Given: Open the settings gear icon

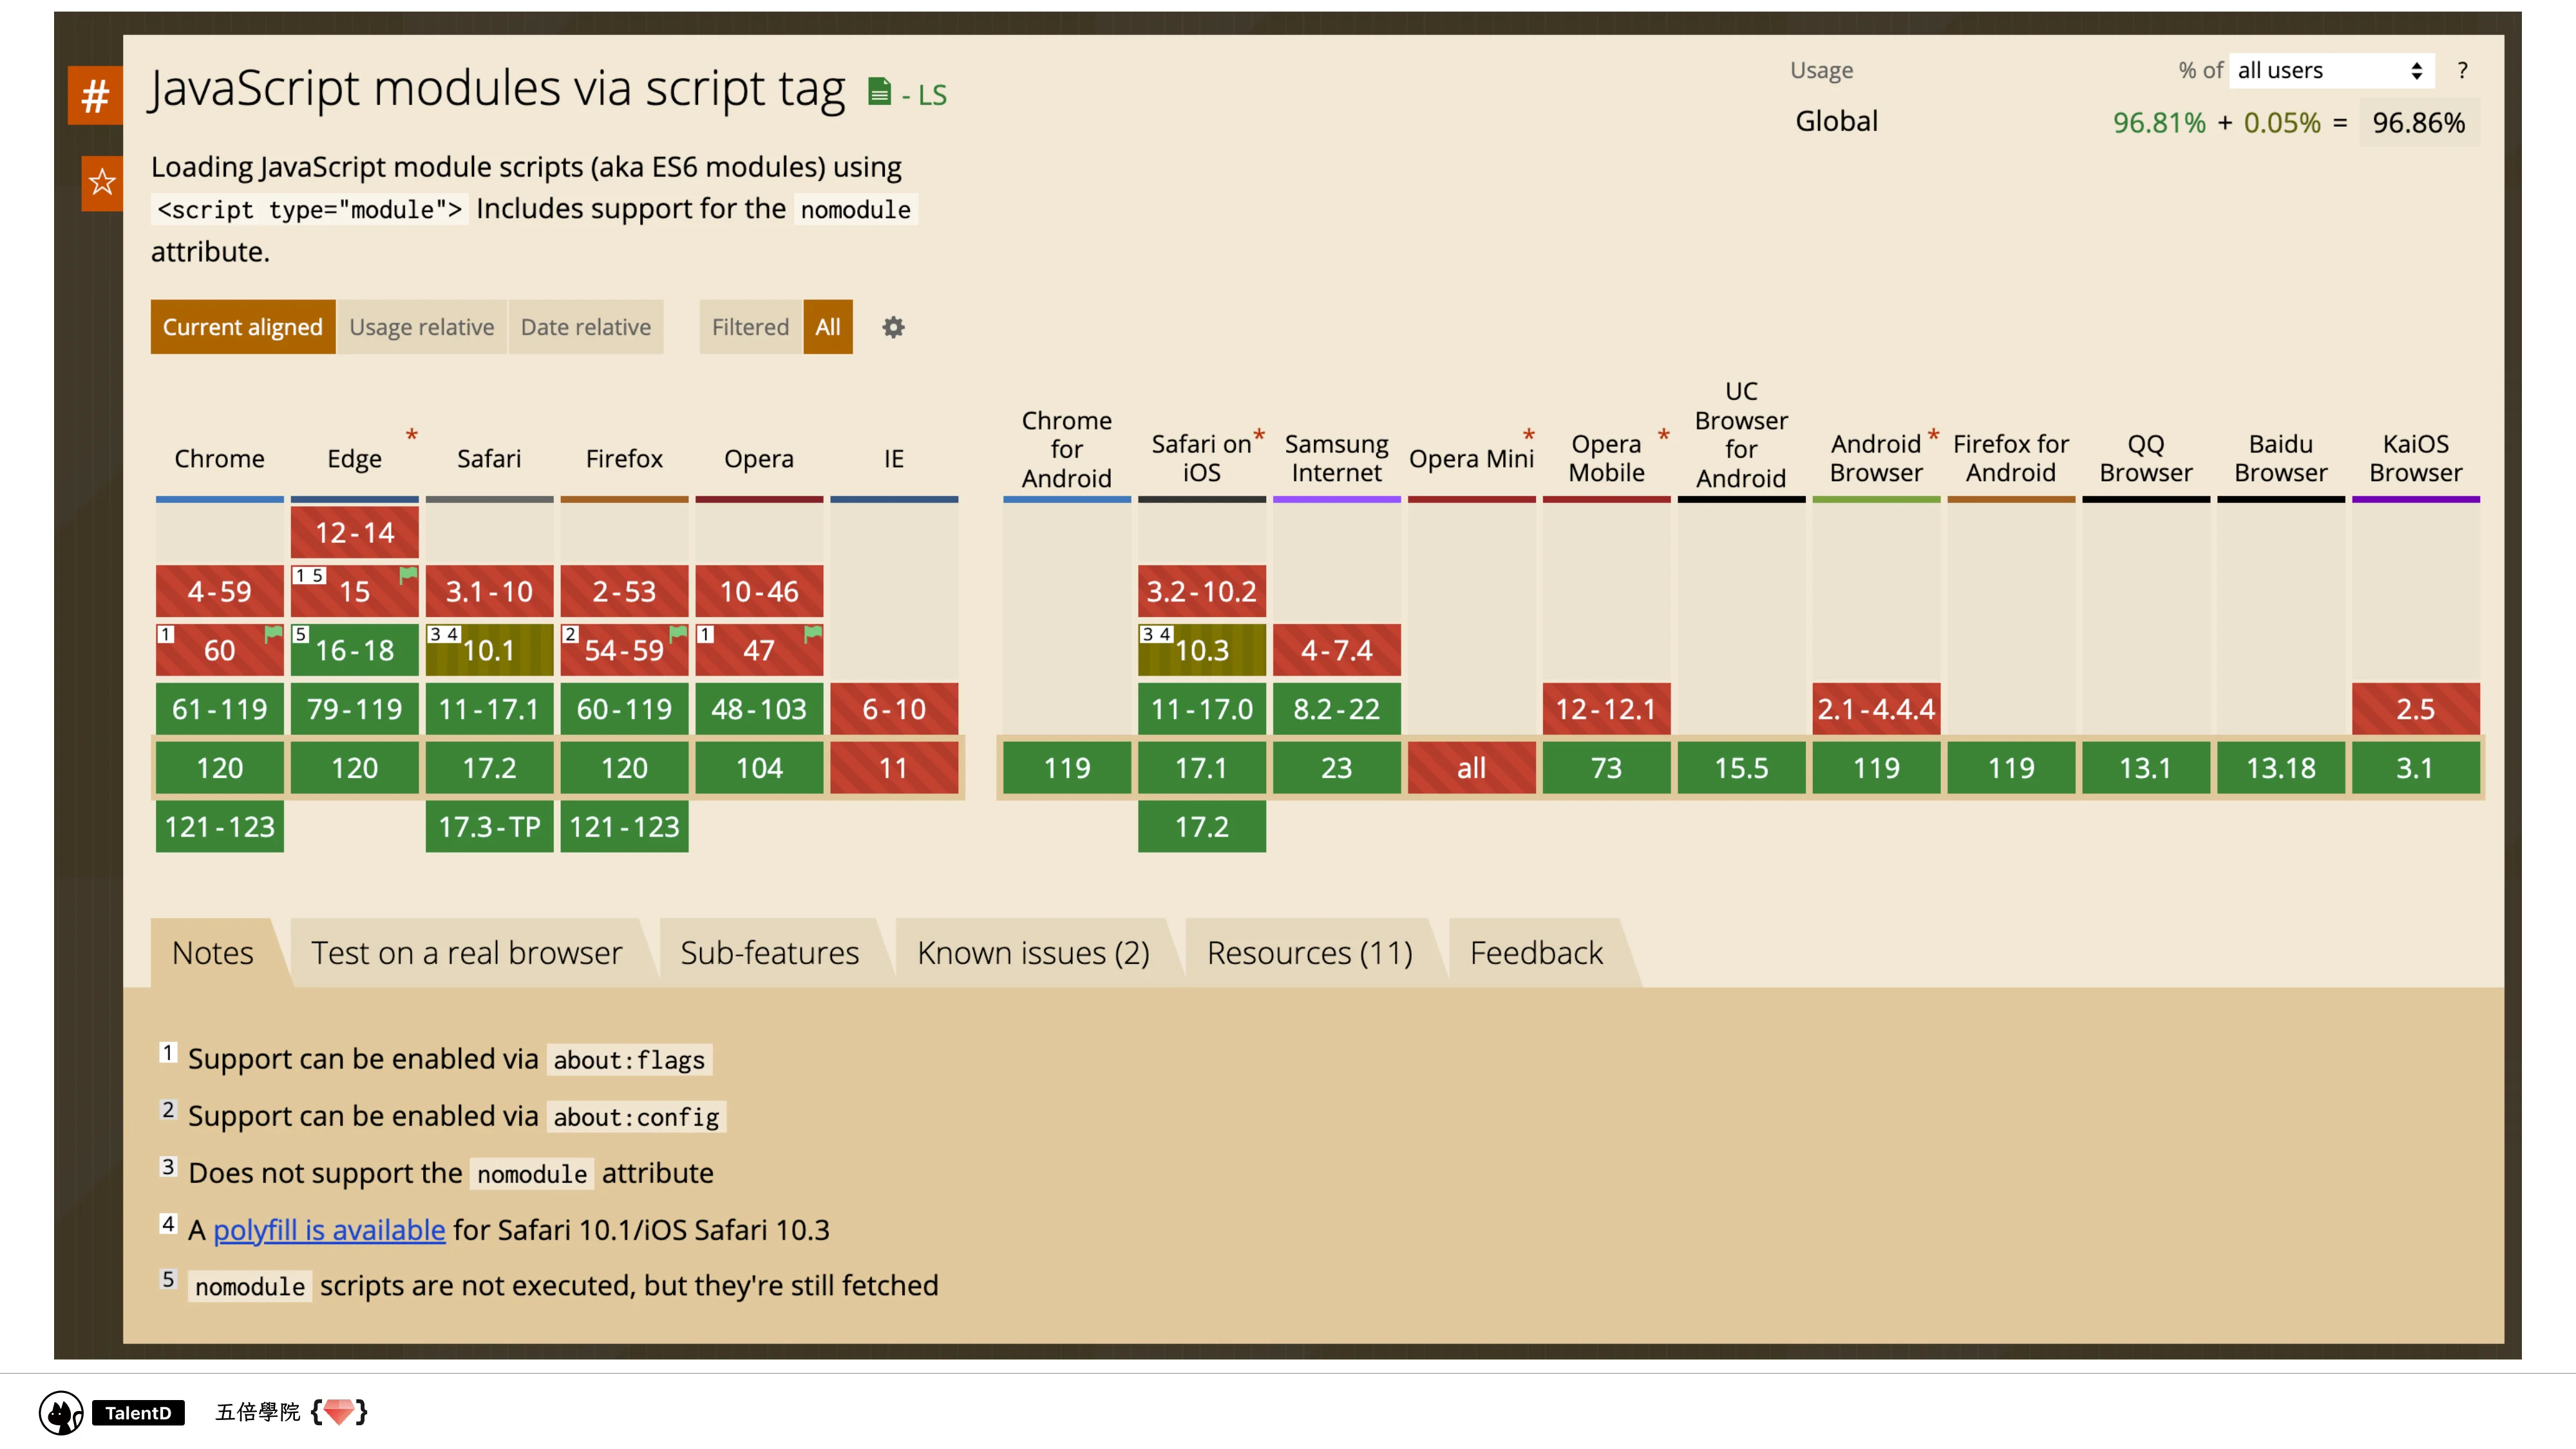Looking at the screenshot, I should point(893,327).
